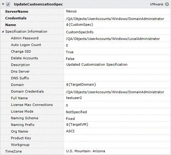This screenshot has height=155, width=171.
Task: Click the empty Dns Server field
Action: (x=117, y=71)
